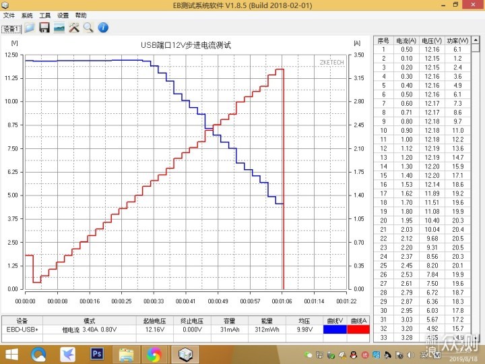Open the 工具 menu
The image size is (485, 364).
click(x=45, y=16)
